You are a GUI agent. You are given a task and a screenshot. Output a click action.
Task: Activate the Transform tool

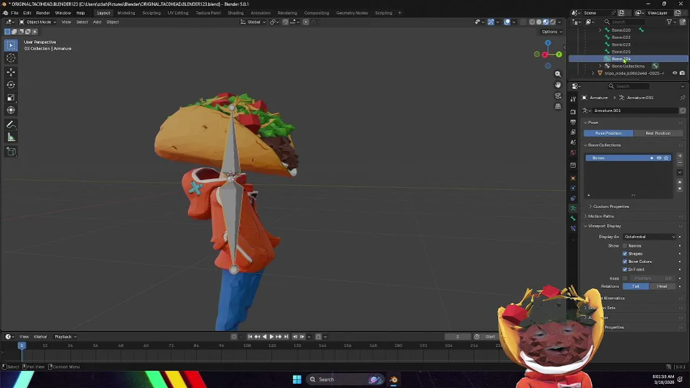point(11,110)
